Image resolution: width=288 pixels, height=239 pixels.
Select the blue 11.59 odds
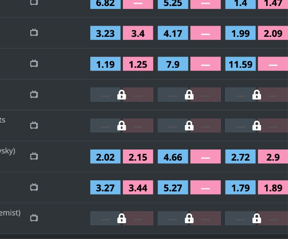240,64
